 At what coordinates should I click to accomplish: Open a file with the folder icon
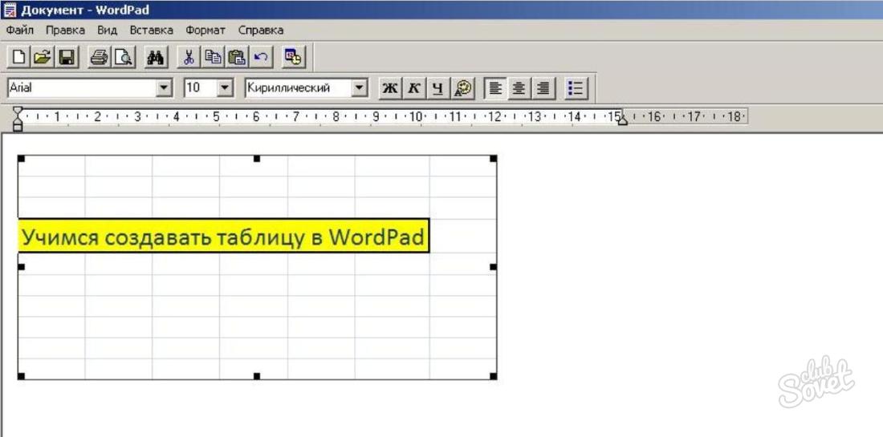43,58
